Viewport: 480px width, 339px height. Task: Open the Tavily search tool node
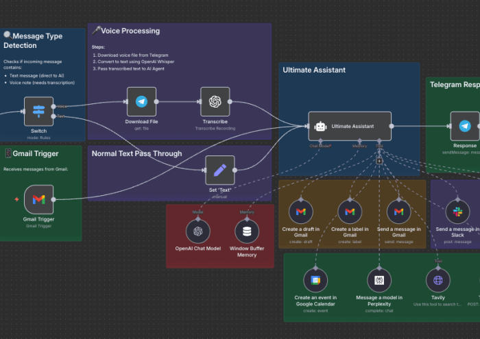click(x=437, y=280)
